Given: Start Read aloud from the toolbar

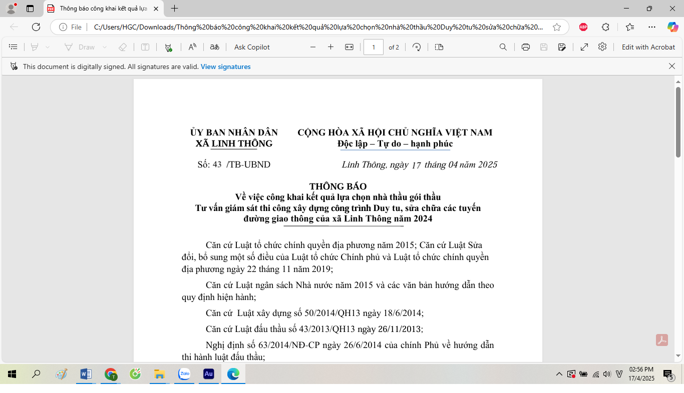Looking at the screenshot, I should [192, 47].
